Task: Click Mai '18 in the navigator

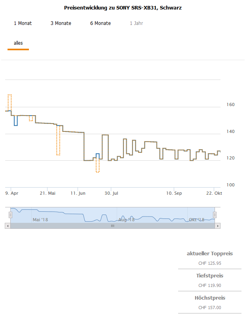Action: (x=40, y=219)
